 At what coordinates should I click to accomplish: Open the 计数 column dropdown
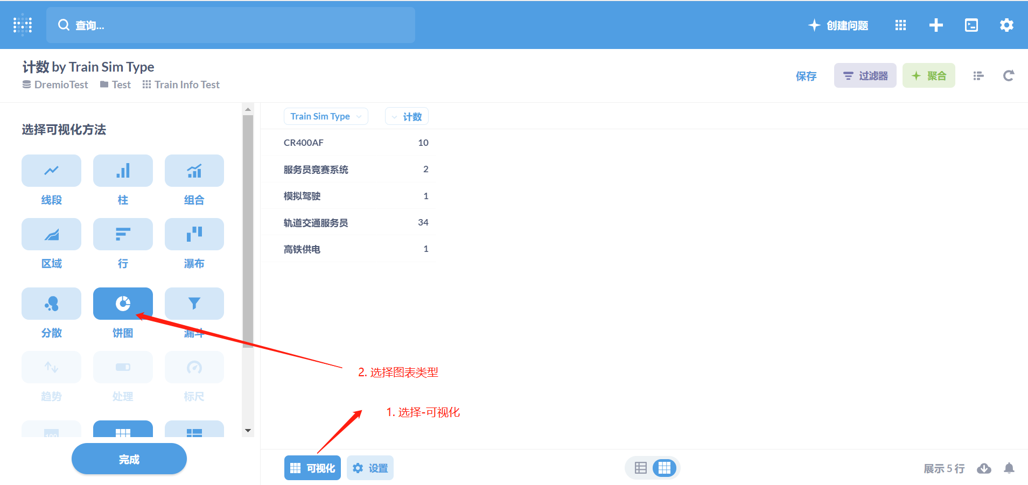pyautogui.click(x=407, y=116)
